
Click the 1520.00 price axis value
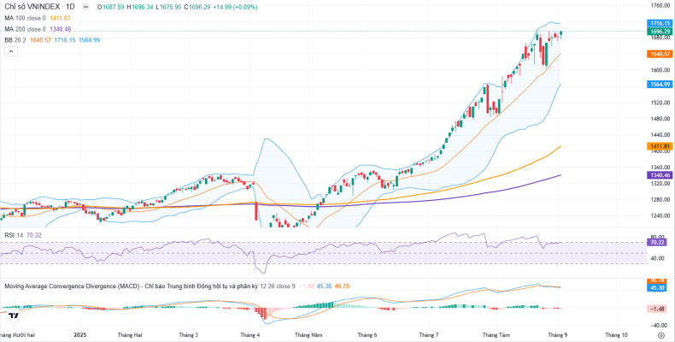point(660,103)
